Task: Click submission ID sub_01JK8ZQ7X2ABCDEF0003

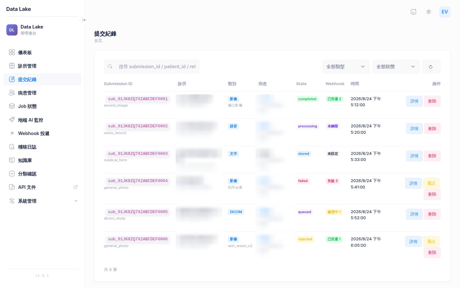Action: [x=138, y=154]
